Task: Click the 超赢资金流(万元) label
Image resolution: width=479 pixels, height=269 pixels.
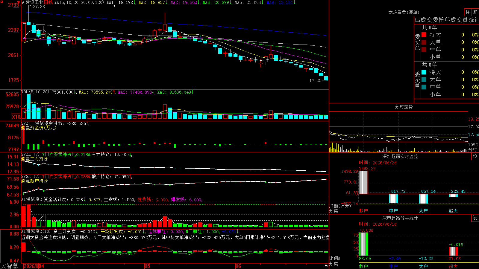Action: tap(39, 128)
